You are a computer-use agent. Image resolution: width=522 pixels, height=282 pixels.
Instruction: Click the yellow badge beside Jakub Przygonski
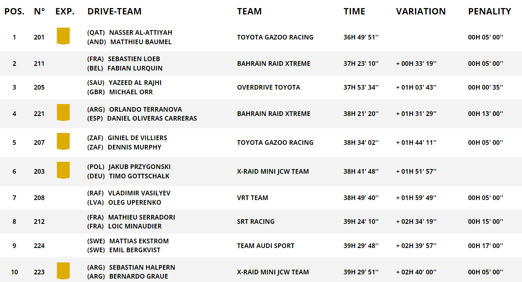click(63, 170)
